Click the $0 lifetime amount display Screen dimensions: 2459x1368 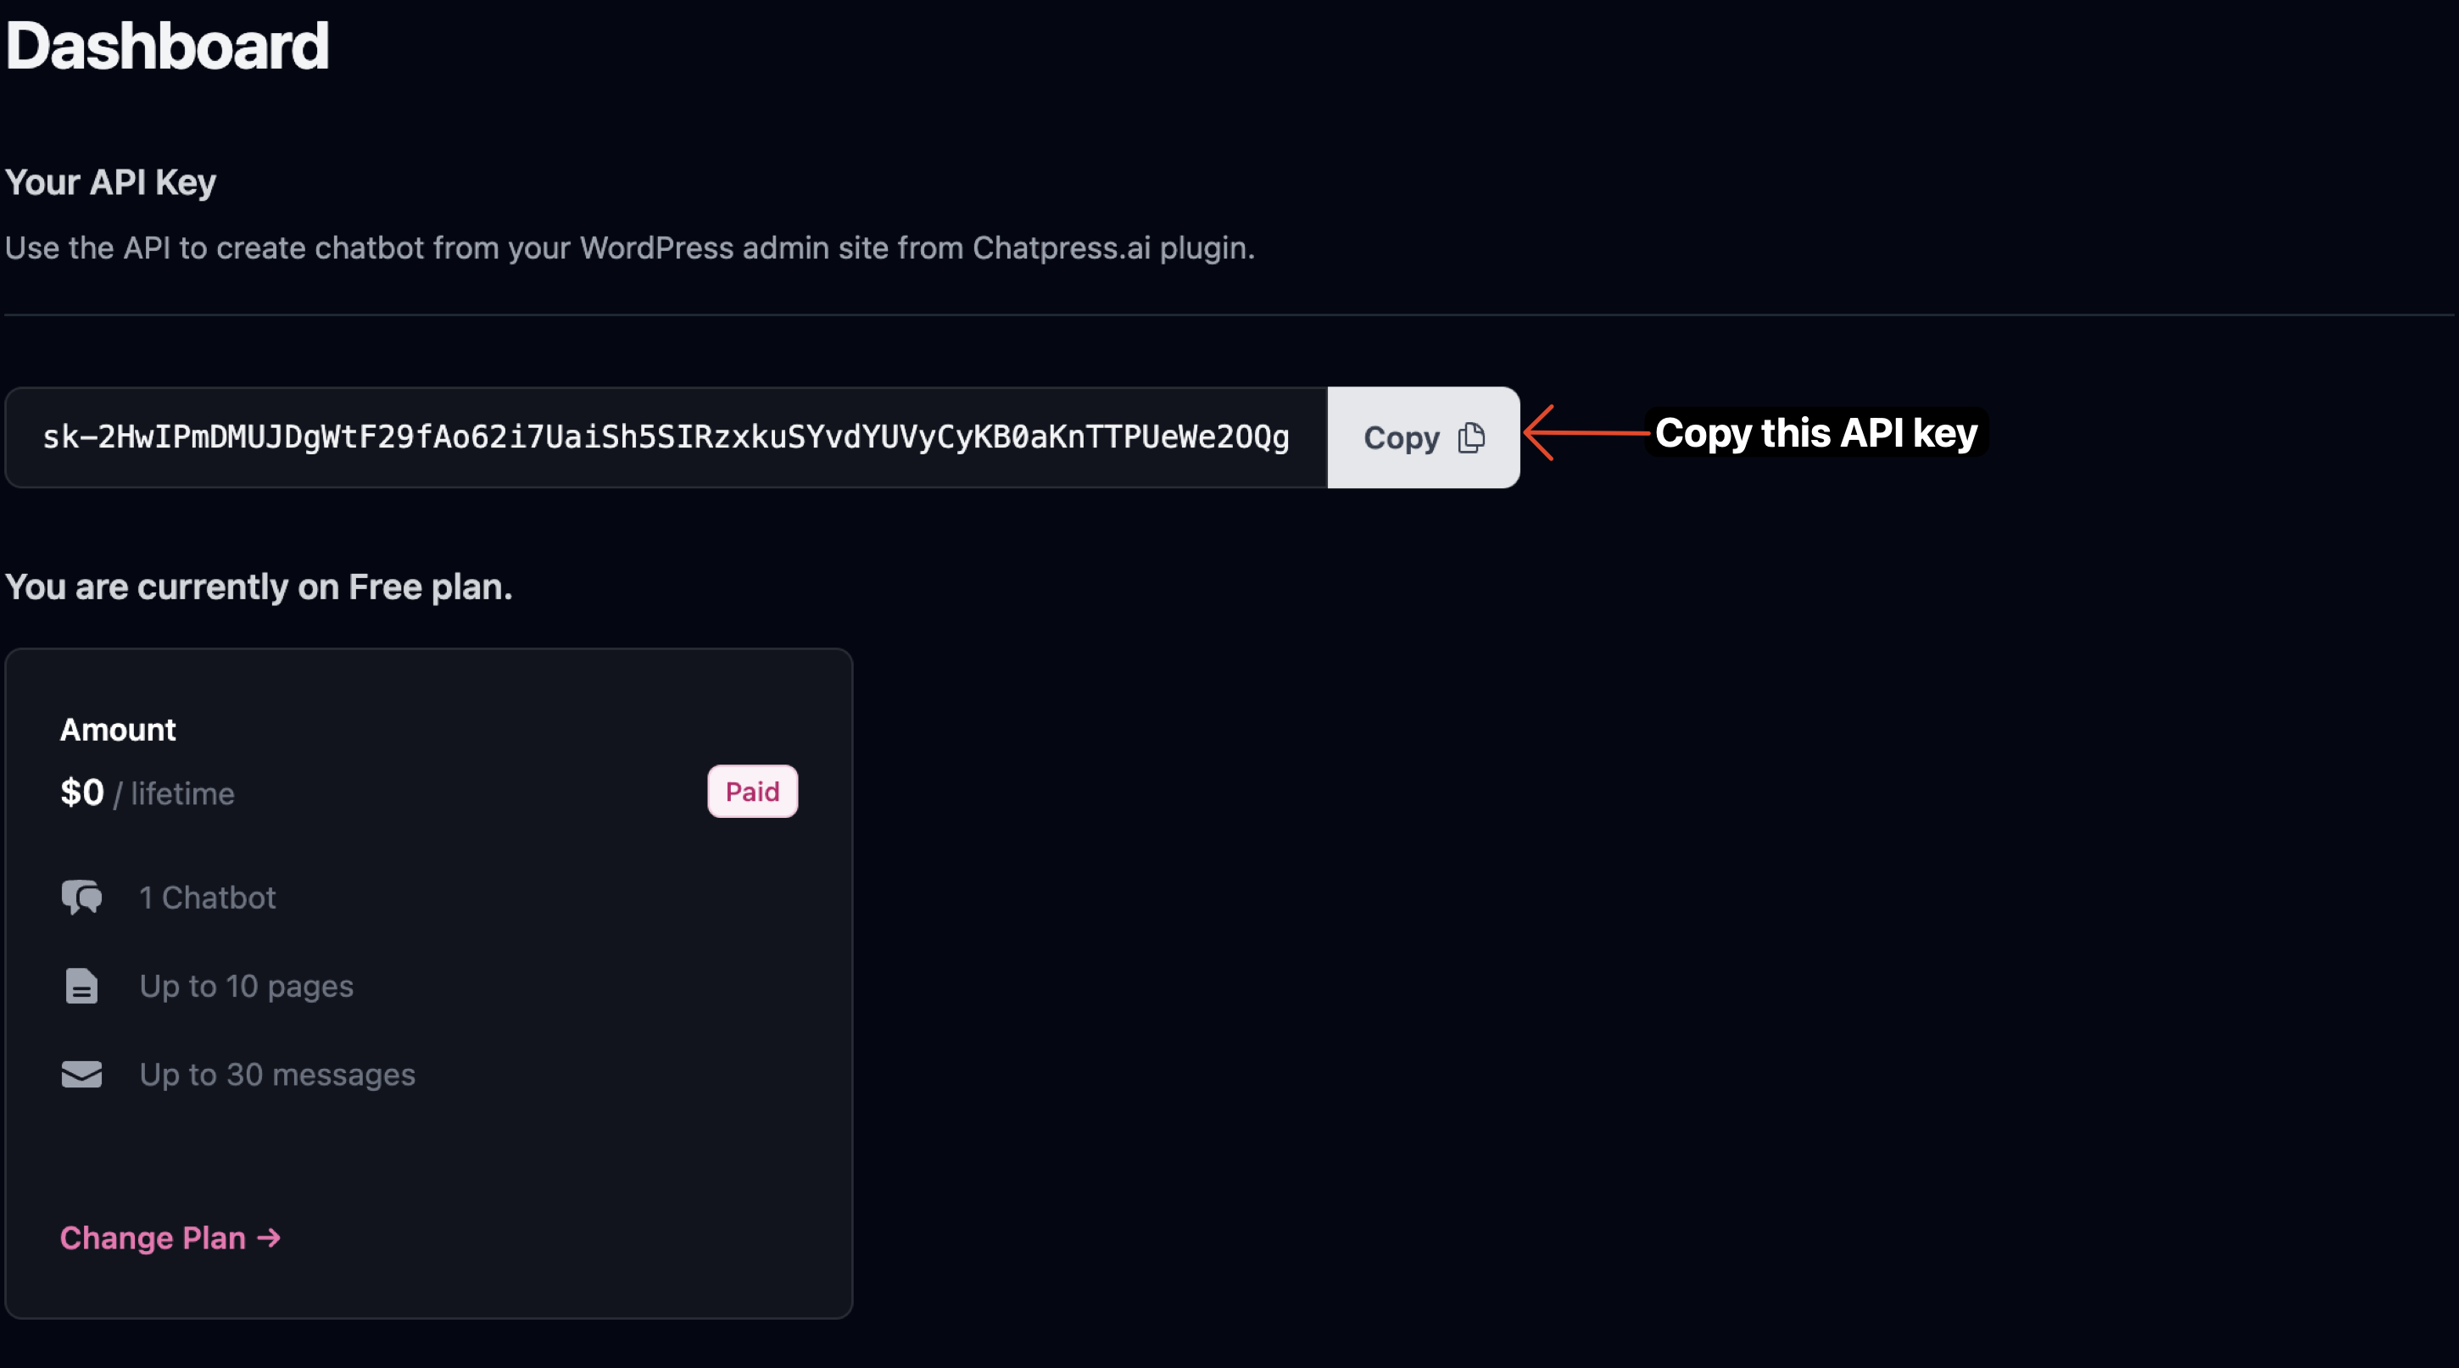point(147,792)
